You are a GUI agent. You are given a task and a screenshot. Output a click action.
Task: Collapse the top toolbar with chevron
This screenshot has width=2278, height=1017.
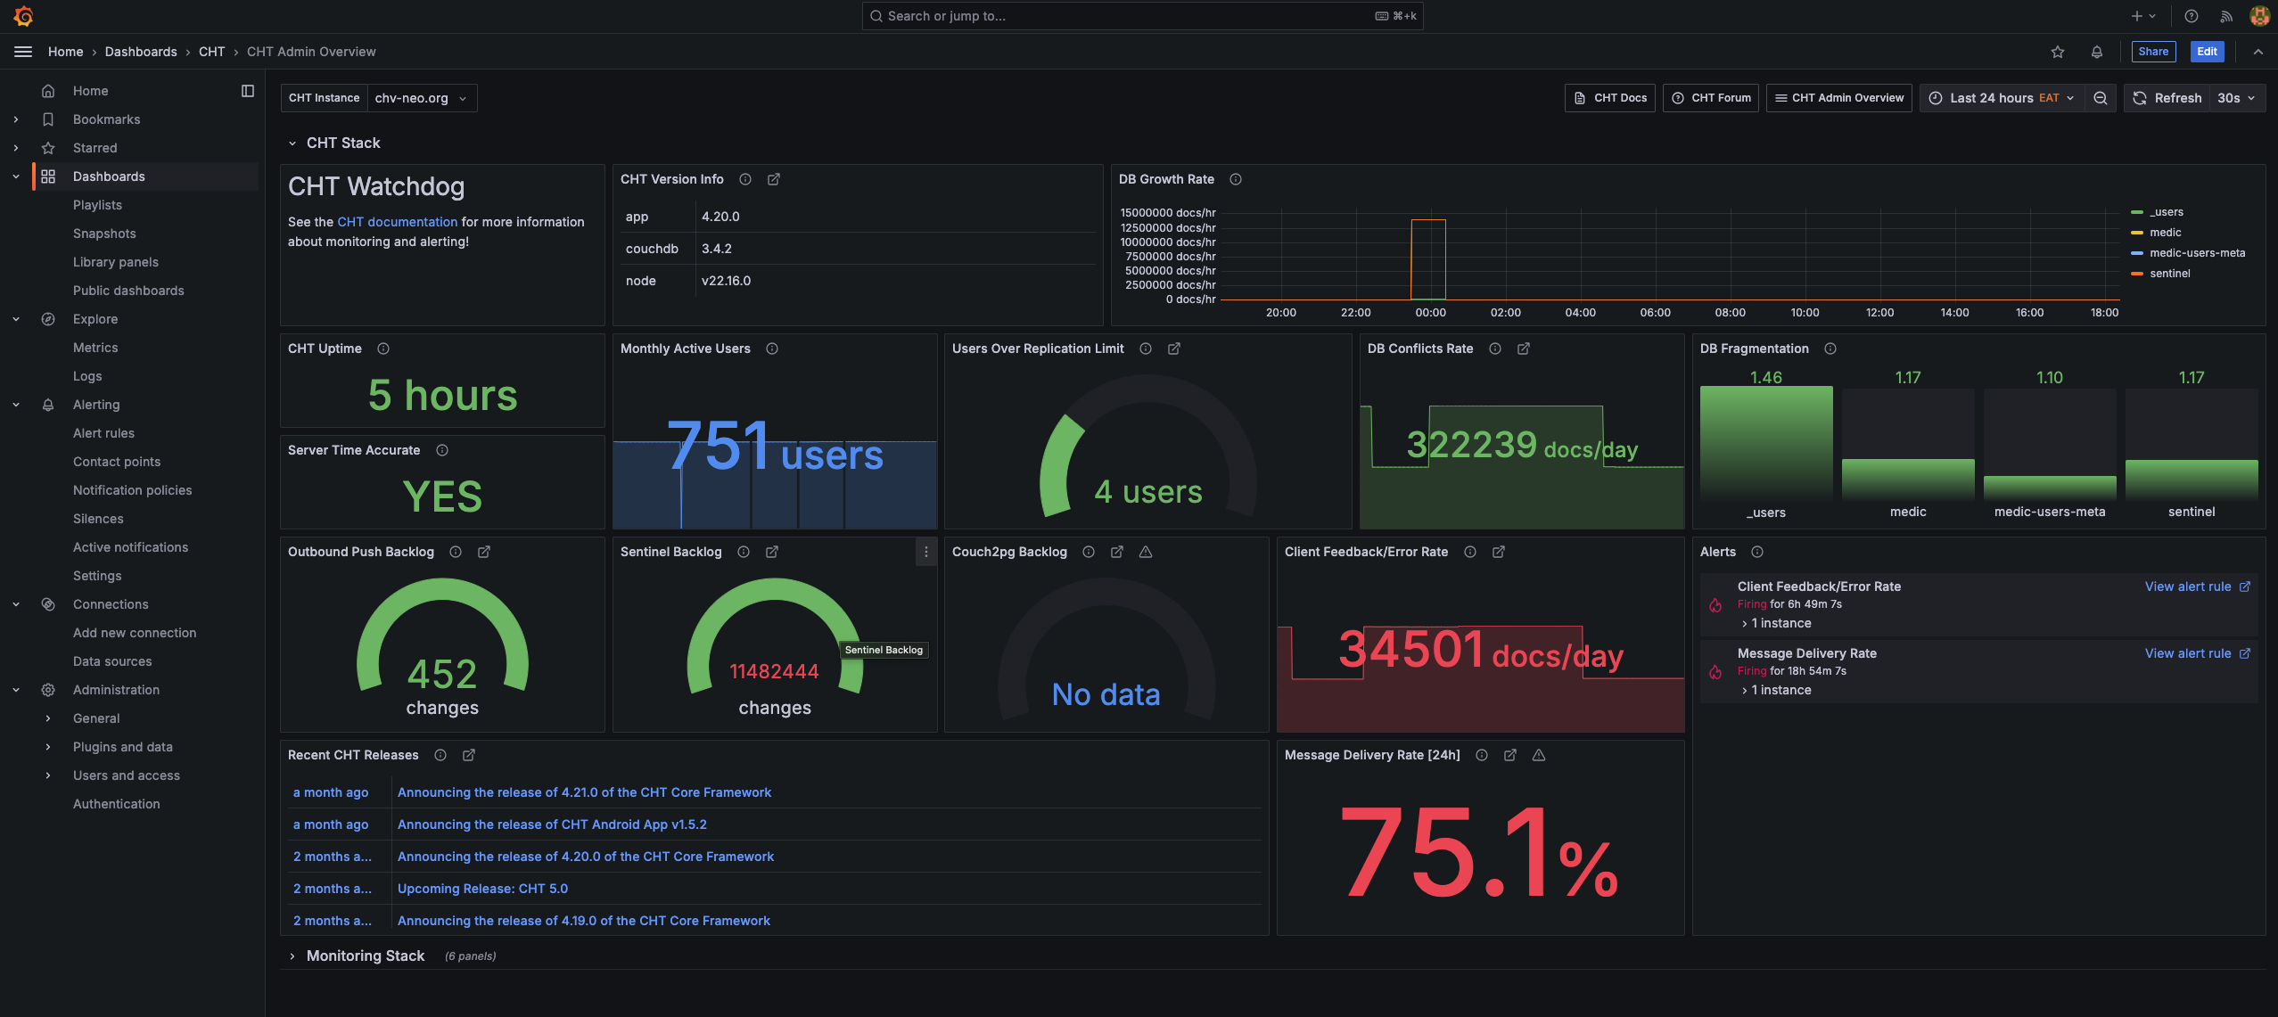click(x=2257, y=52)
